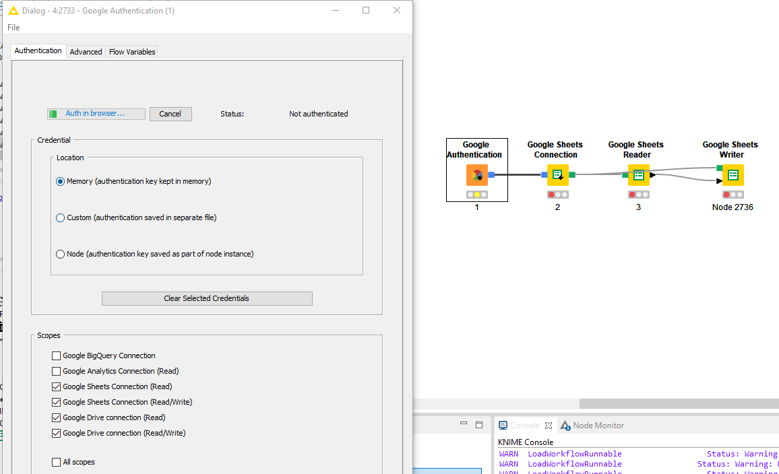Click black output triangle port of Sheets Reader
The height and width of the screenshot is (474, 779).
[653, 174]
